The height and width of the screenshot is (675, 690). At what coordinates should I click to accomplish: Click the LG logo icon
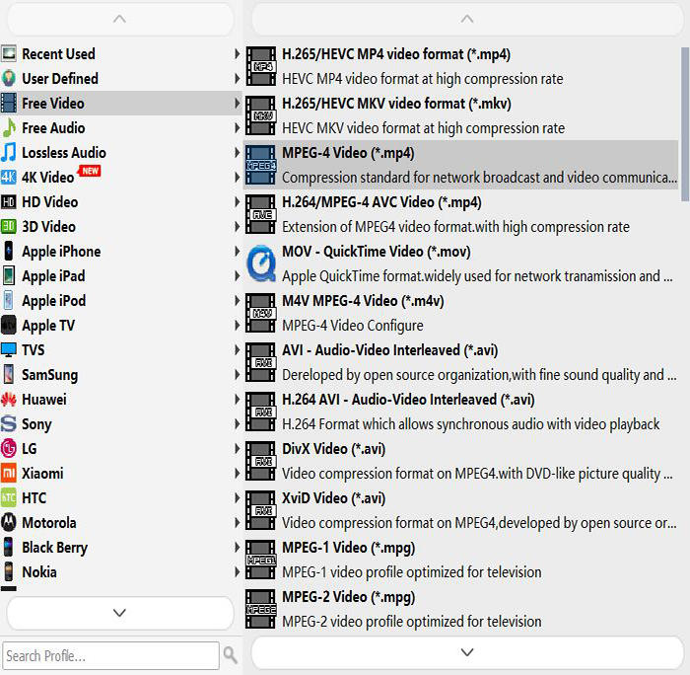click(9, 449)
